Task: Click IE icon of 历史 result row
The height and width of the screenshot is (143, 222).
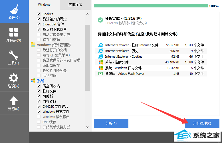Action: tap(101, 51)
